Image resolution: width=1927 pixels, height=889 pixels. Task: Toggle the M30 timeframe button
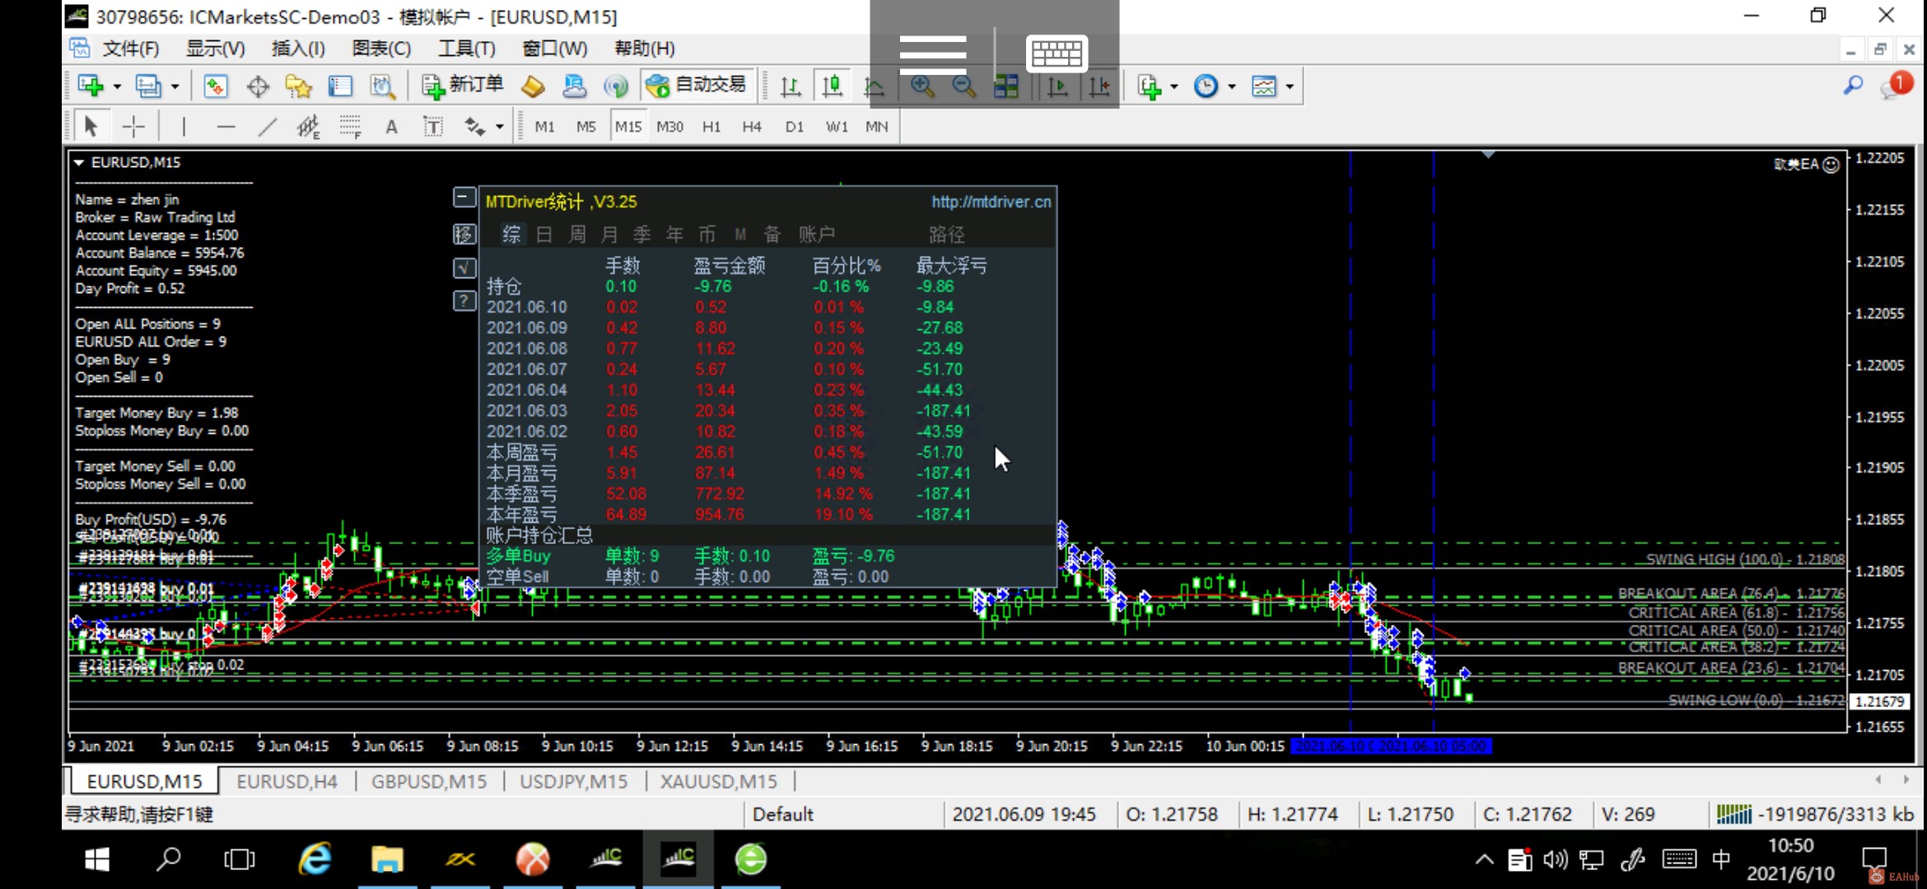[670, 127]
